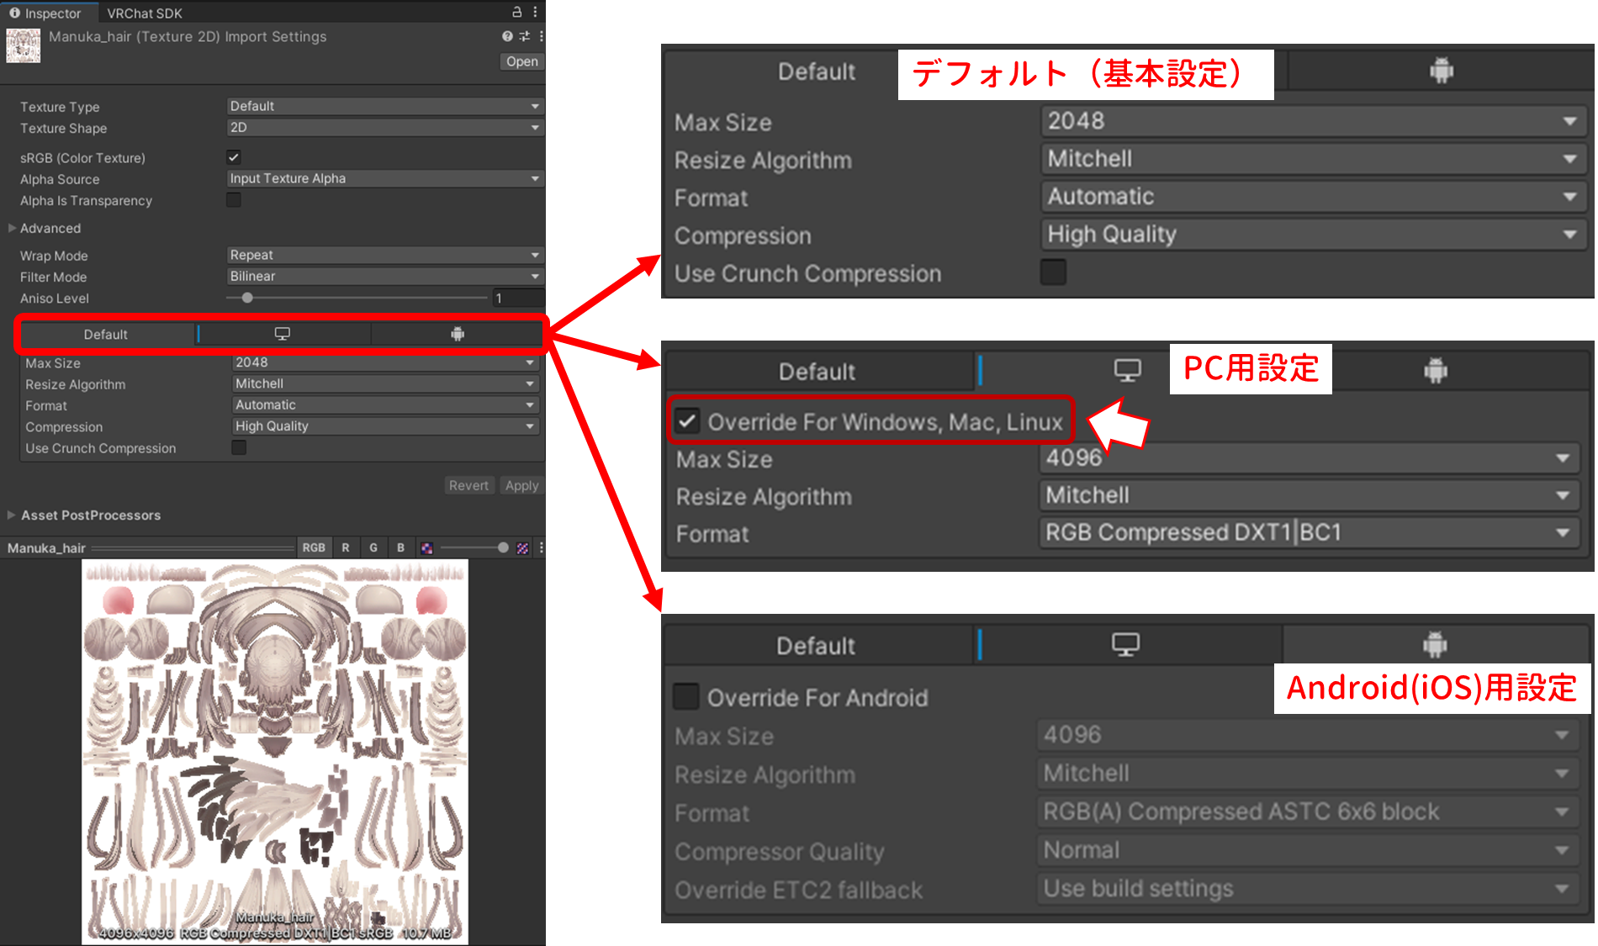
Task: Toggle the sRGB (Color Texture) checkbox
Action: (x=234, y=157)
